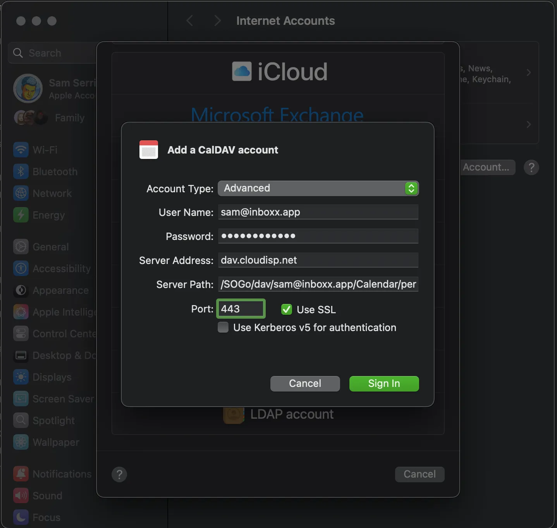Image resolution: width=557 pixels, height=528 pixels.
Task: Select the Network globe icon
Action: [21, 193]
